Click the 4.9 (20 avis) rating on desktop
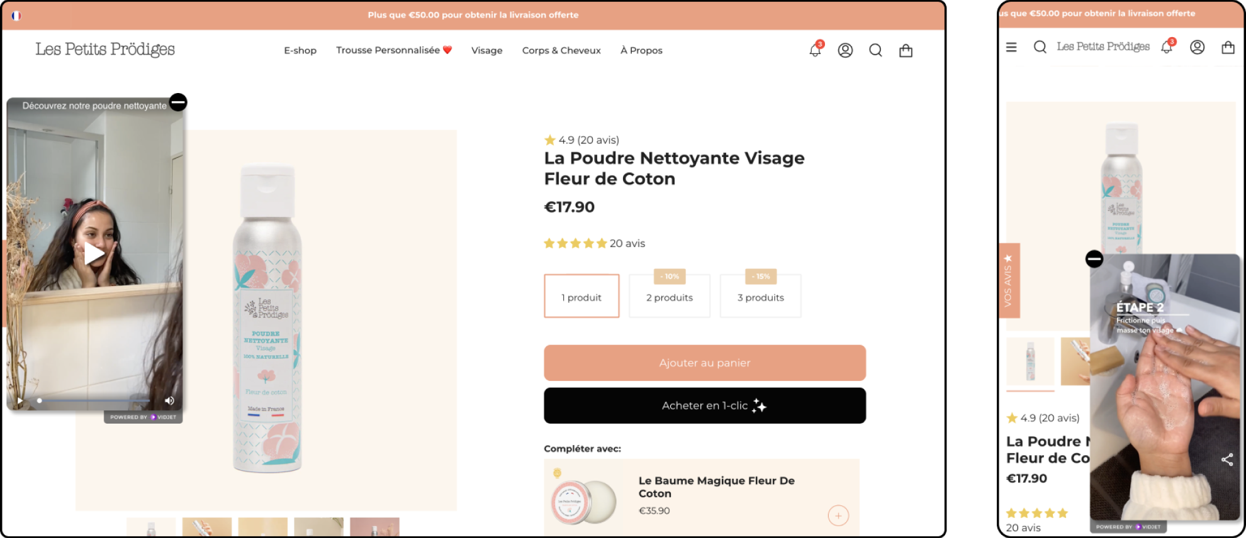Screen dimensions: 1246x538 click(581, 140)
